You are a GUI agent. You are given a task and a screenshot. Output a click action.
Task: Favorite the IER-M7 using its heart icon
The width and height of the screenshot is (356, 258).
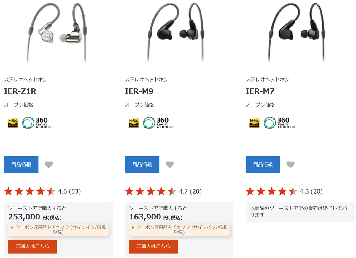point(290,164)
